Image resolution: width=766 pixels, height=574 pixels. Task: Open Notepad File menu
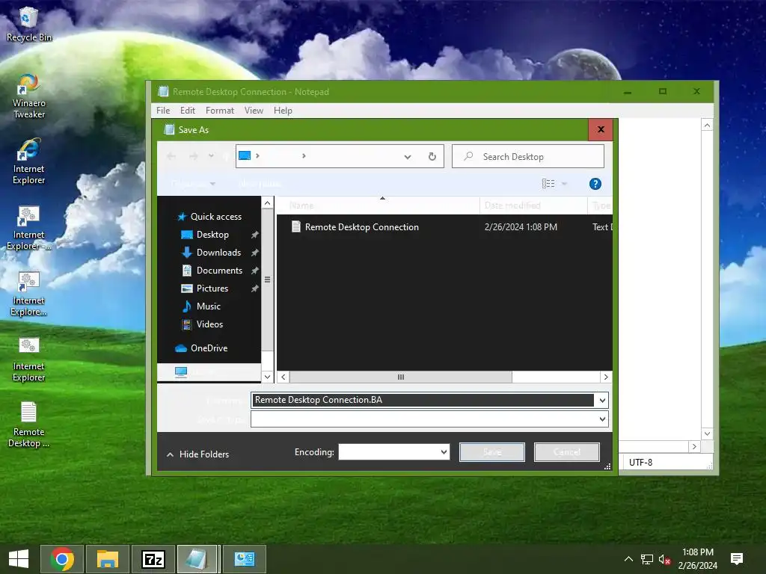coord(163,111)
